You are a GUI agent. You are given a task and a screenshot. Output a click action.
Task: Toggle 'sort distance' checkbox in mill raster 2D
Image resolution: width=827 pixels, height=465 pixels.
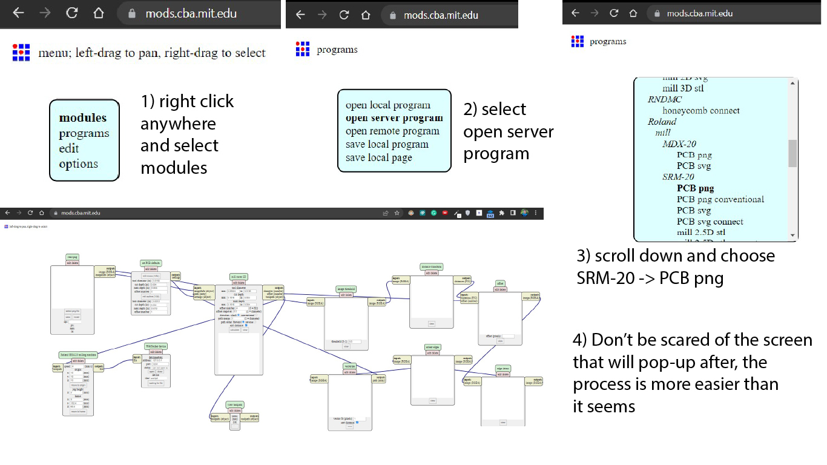pos(246,325)
